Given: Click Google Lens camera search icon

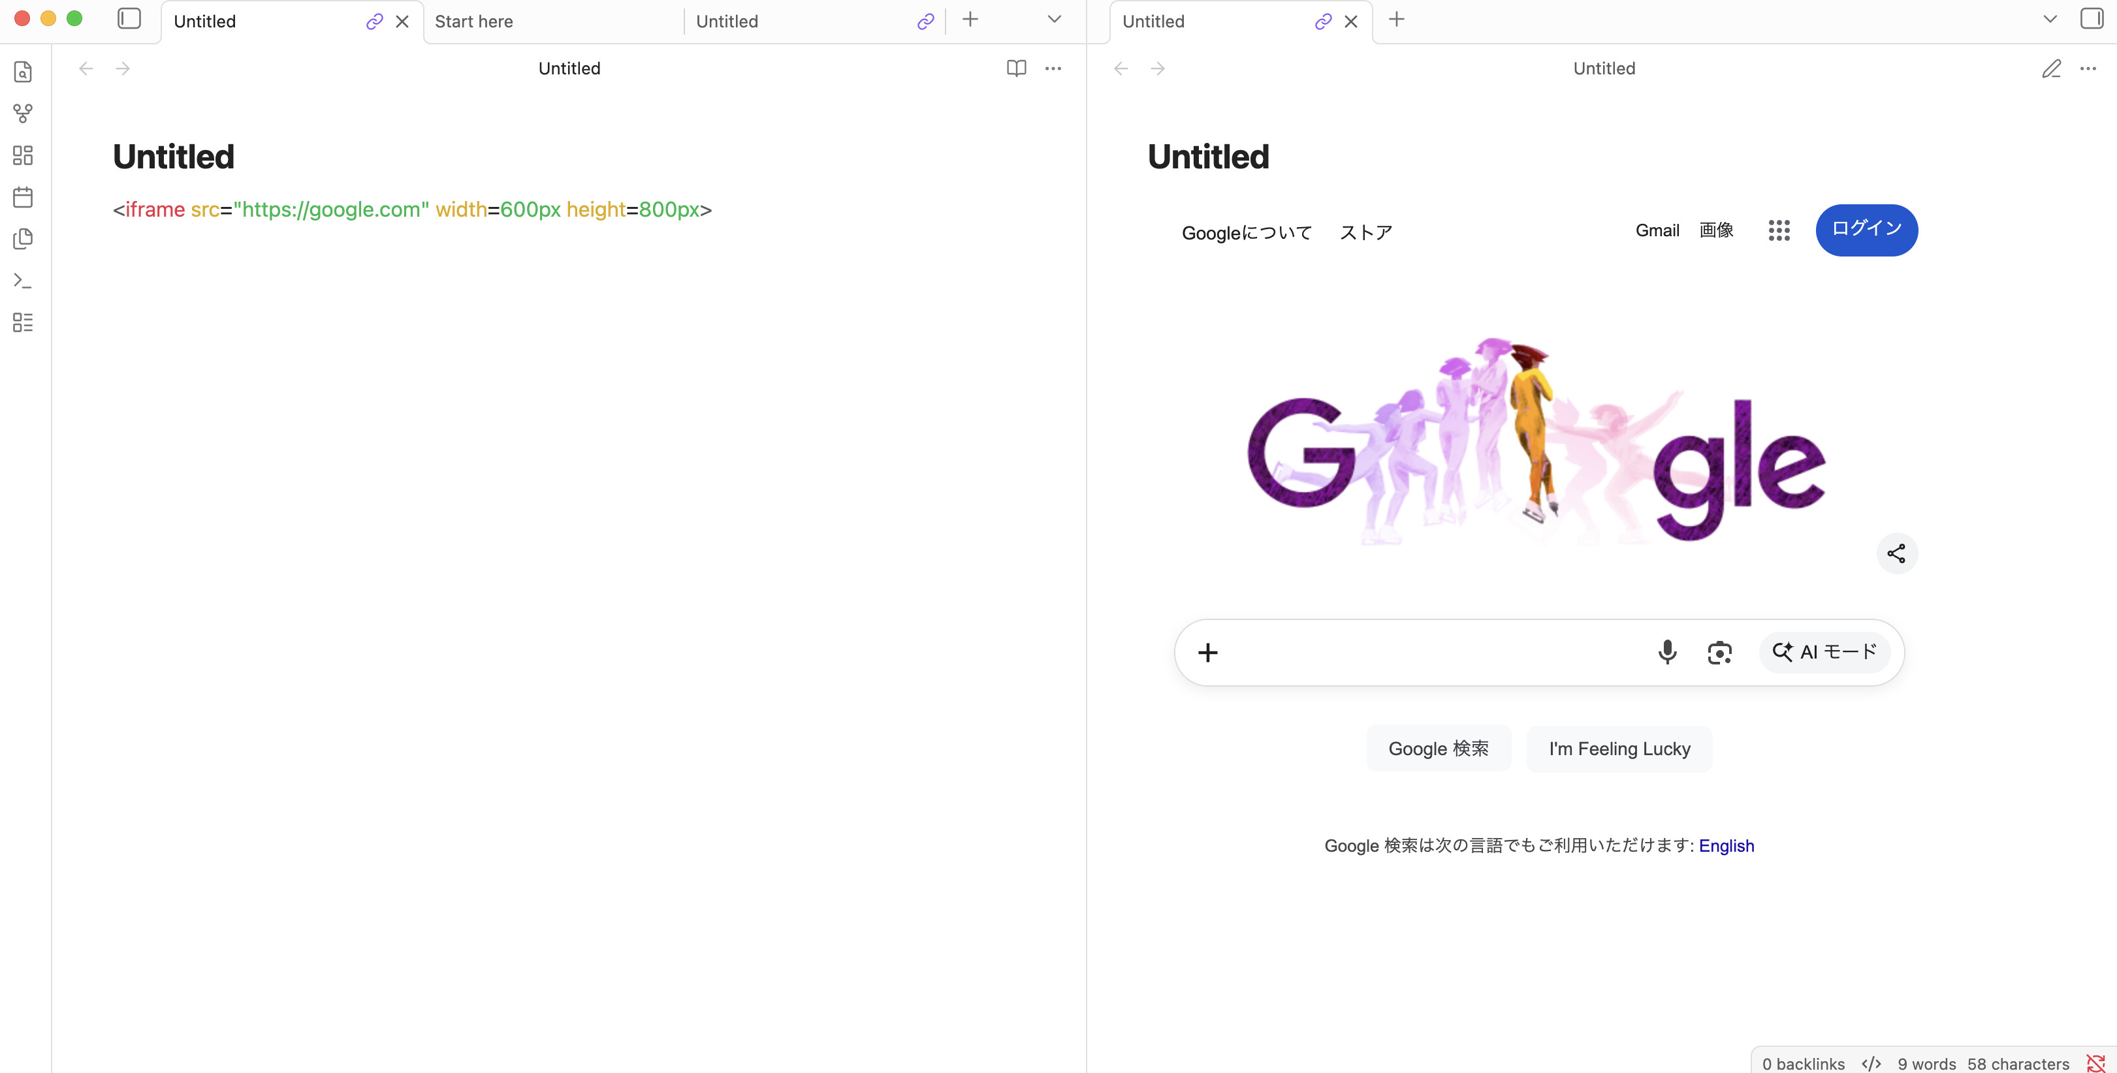Looking at the screenshot, I should (x=1719, y=652).
